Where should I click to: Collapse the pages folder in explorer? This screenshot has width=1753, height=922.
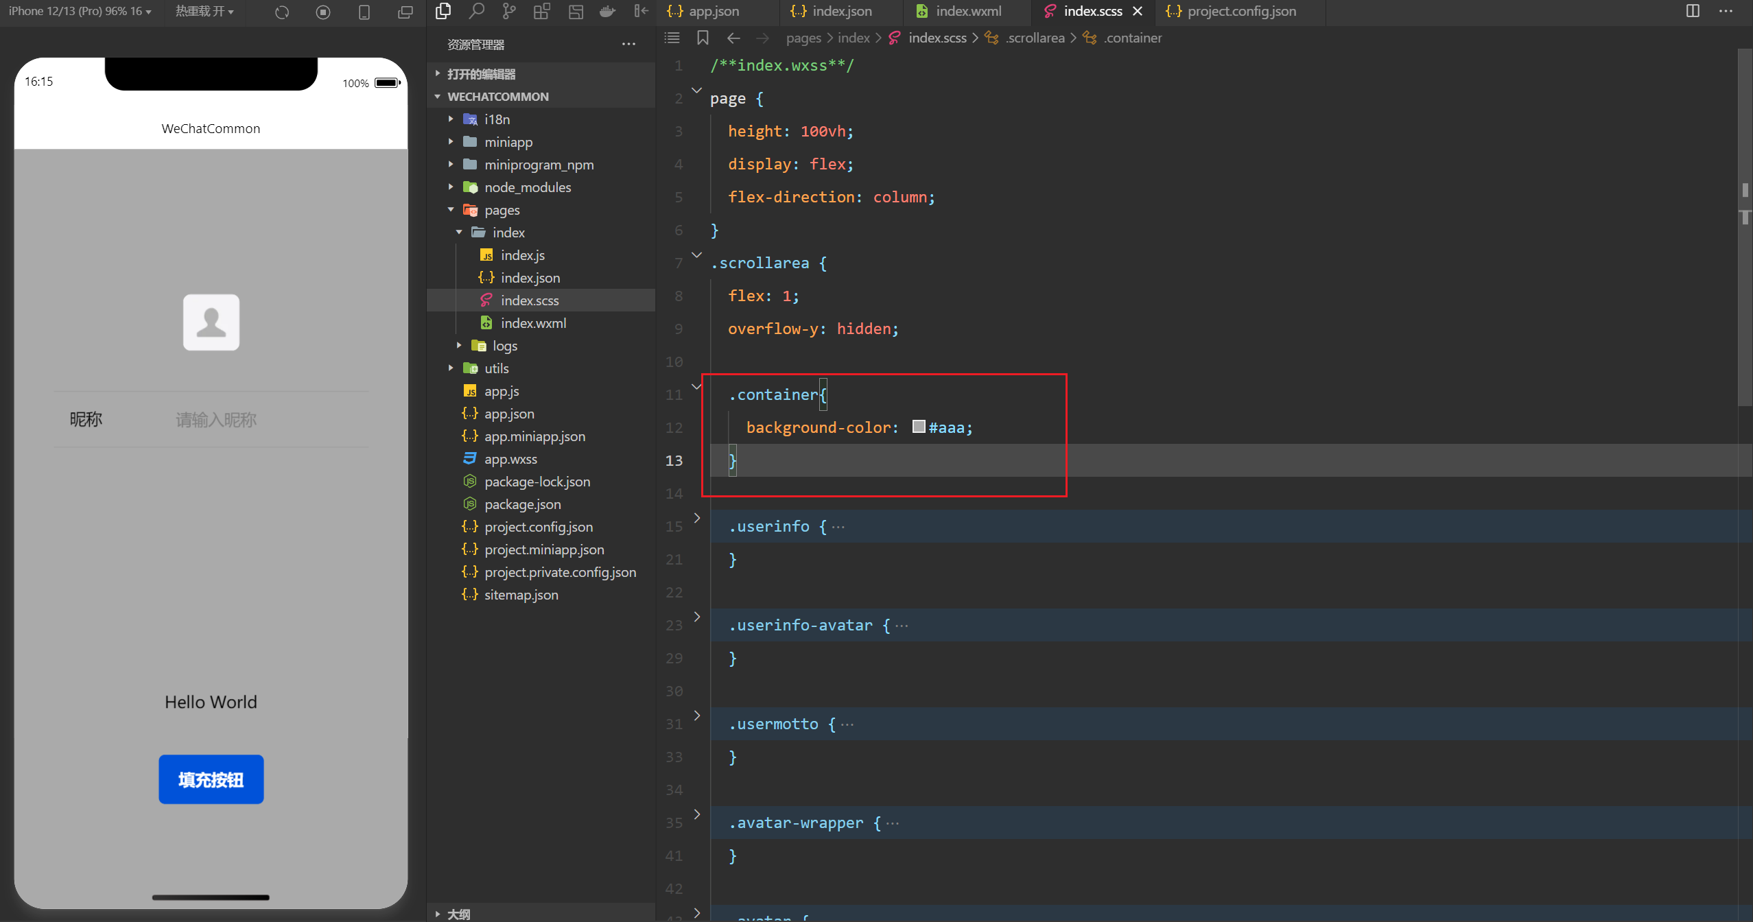click(x=502, y=210)
